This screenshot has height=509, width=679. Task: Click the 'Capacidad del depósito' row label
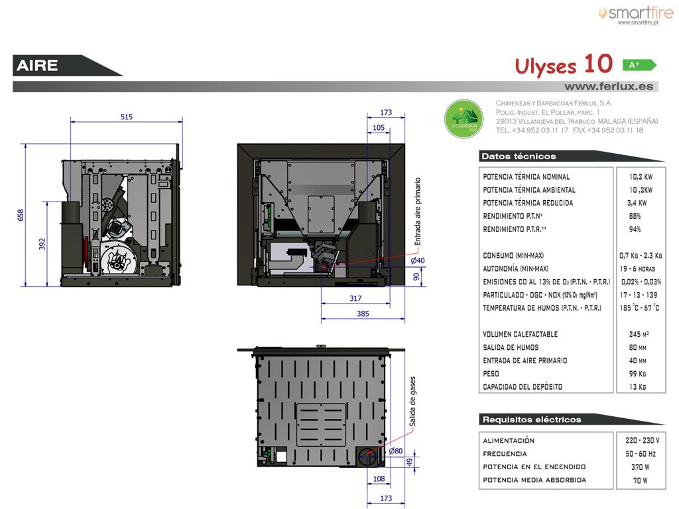point(523,387)
